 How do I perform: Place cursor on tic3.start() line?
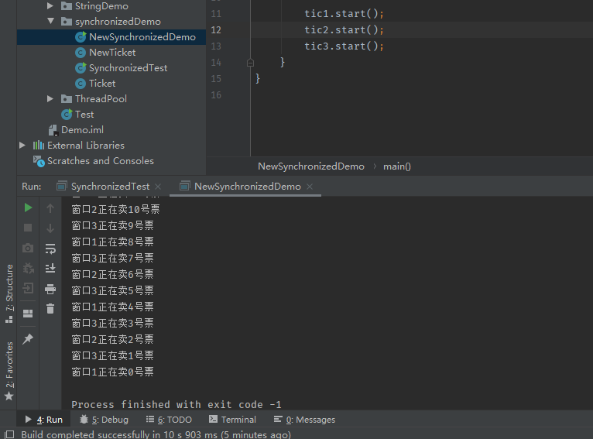tap(344, 46)
